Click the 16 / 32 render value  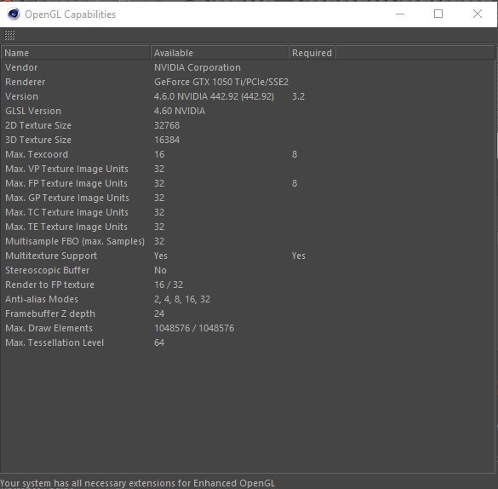(x=169, y=285)
